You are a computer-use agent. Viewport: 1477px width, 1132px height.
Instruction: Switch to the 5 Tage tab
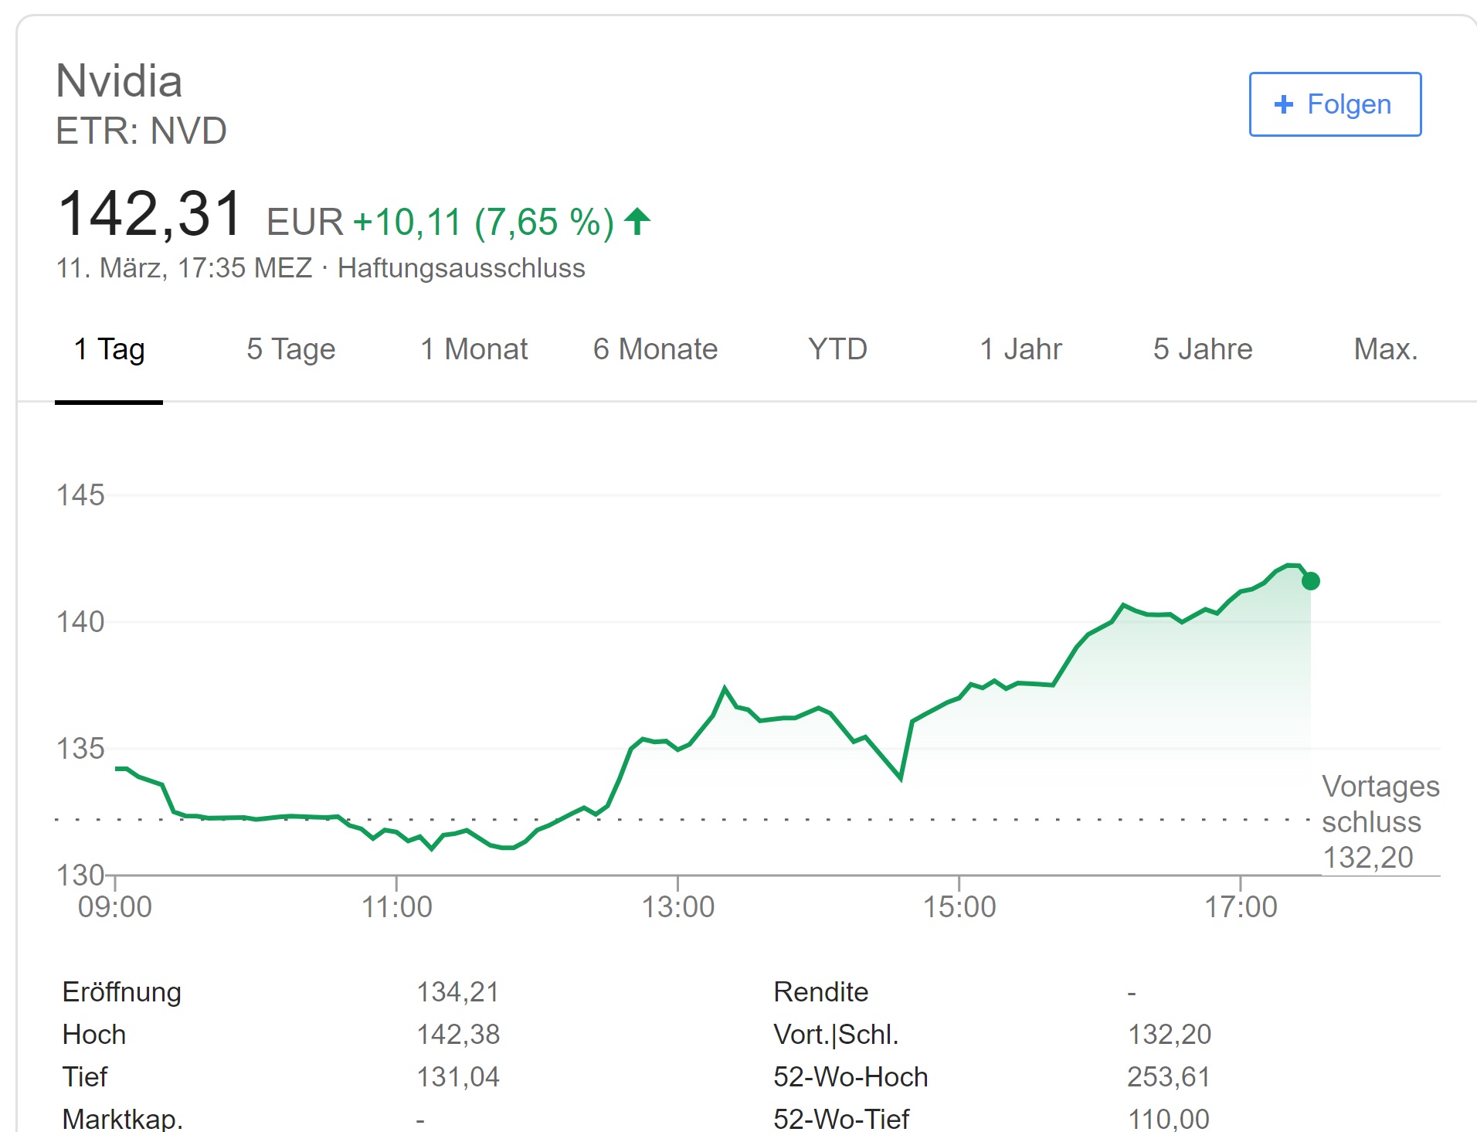point(291,349)
